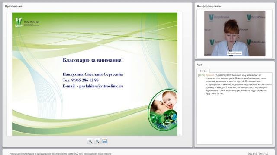Viewport: 277px width, 155px height.
Task: Click the Чат panel title
Action: coord(200,65)
